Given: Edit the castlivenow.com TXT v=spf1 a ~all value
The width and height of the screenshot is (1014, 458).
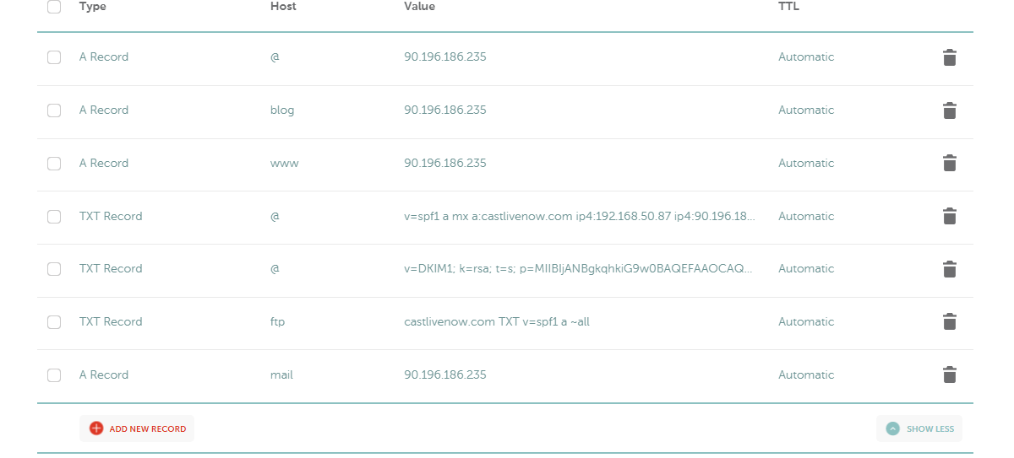Looking at the screenshot, I should pyautogui.click(x=497, y=321).
